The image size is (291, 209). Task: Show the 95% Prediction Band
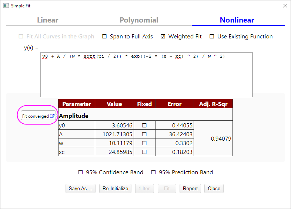click(x=154, y=172)
